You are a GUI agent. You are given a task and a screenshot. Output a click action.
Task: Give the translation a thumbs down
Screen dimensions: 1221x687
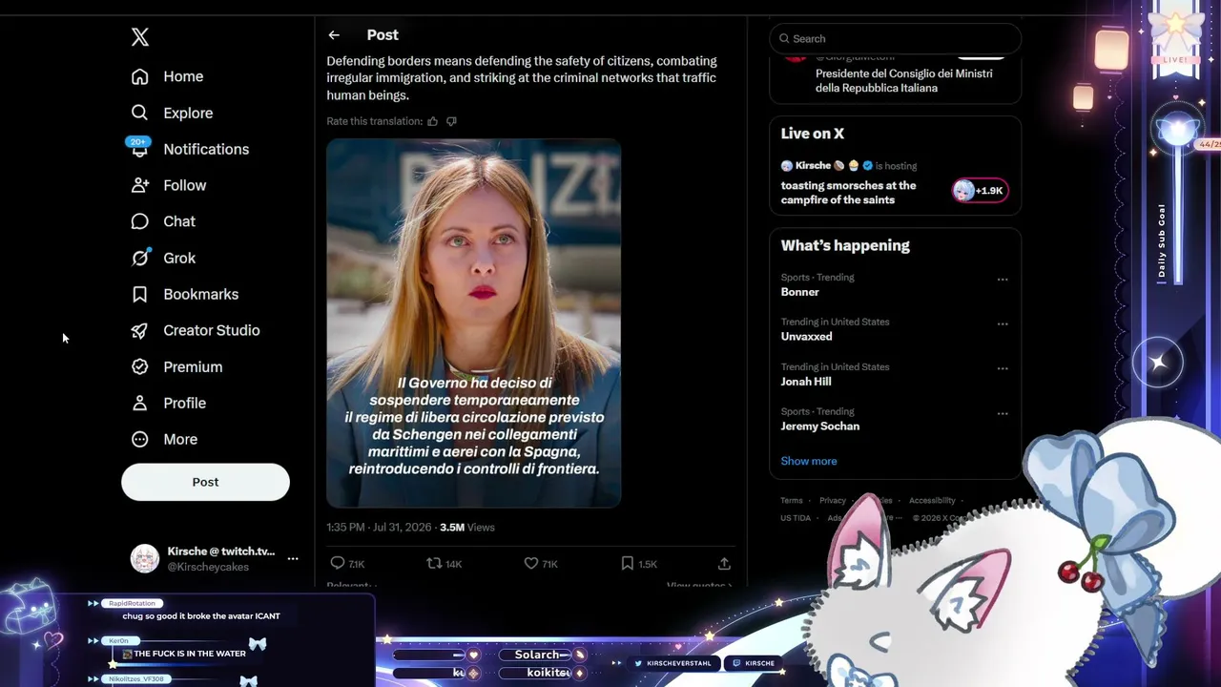click(x=451, y=121)
